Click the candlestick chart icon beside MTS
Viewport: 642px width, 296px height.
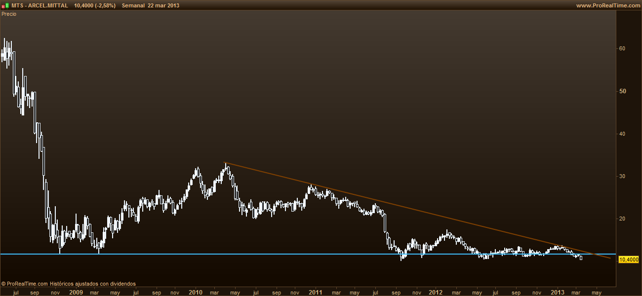click(x=5, y=5)
